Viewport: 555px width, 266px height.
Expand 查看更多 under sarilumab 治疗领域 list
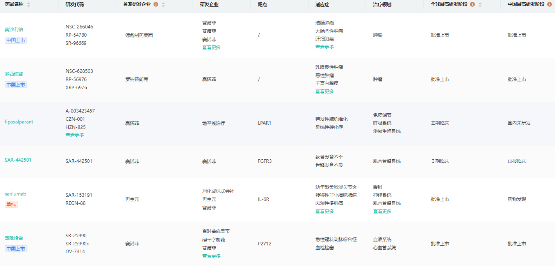click(x=382, y=211)
